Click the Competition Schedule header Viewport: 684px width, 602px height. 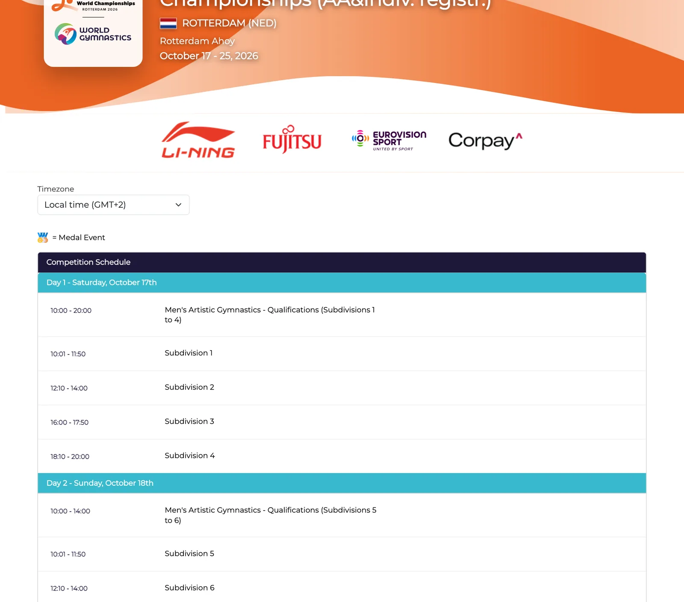point(342,262)
